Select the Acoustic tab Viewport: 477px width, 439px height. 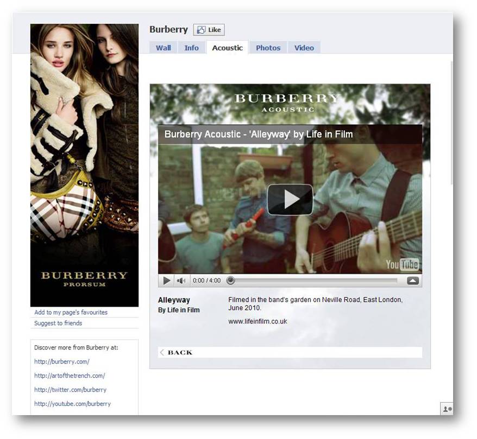click(x=227, y=48)
